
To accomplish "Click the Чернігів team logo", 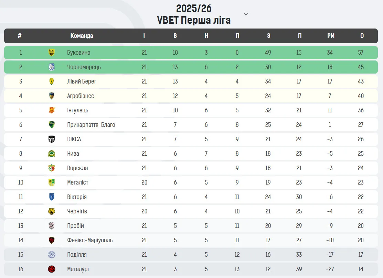I will [x=52, y=211].
